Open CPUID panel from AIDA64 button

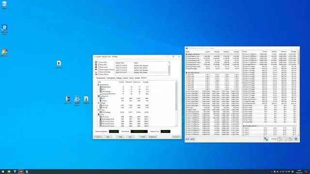[x=143, y=137]
